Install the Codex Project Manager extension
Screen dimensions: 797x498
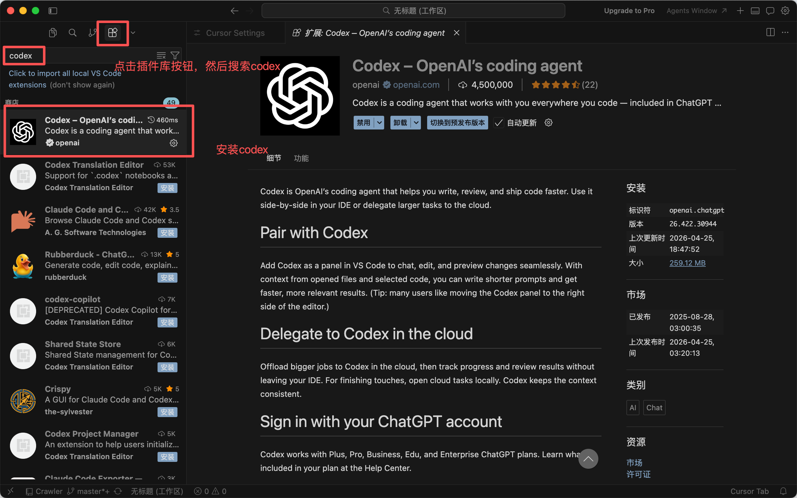coord(167,457)
